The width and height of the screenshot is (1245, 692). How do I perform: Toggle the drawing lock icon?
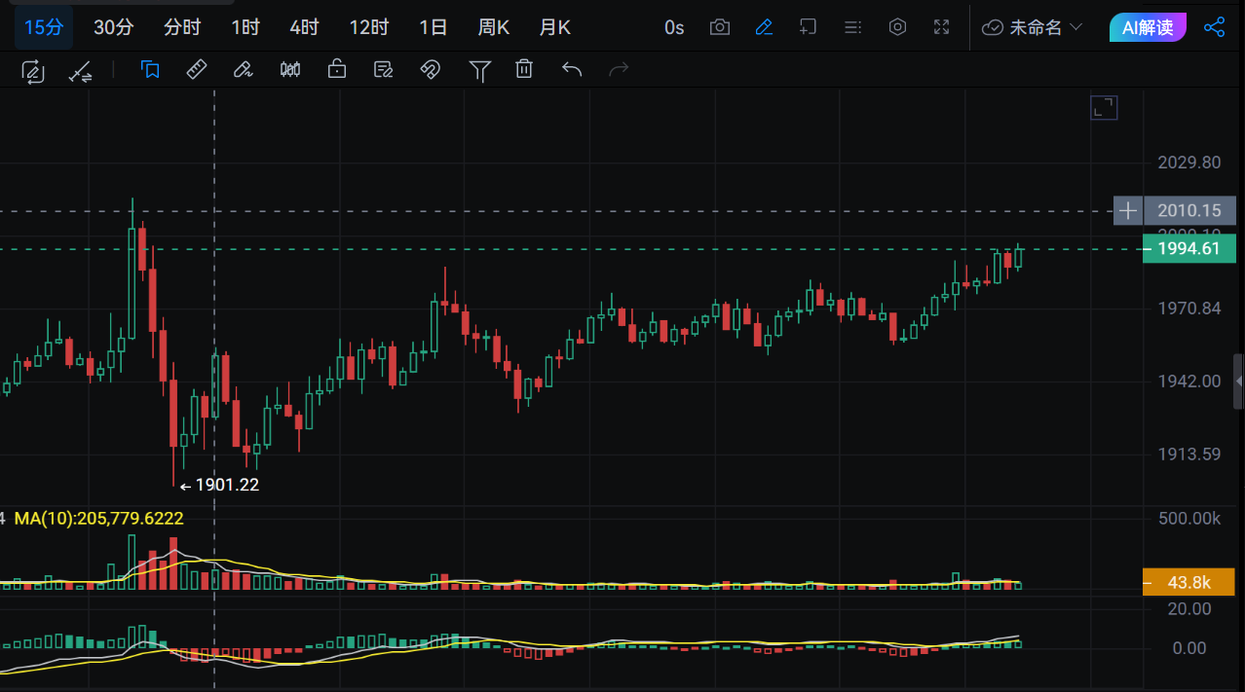pyautogui.click(x=337, y=69)
